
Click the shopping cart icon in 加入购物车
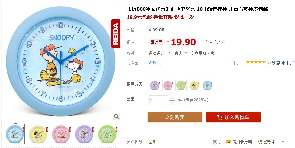click(x=219, y=117)
